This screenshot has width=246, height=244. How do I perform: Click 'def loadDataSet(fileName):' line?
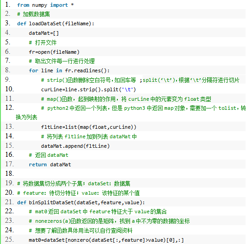[56, 23]
